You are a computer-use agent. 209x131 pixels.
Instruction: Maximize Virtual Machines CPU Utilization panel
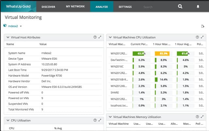click(x=202, y=37)
